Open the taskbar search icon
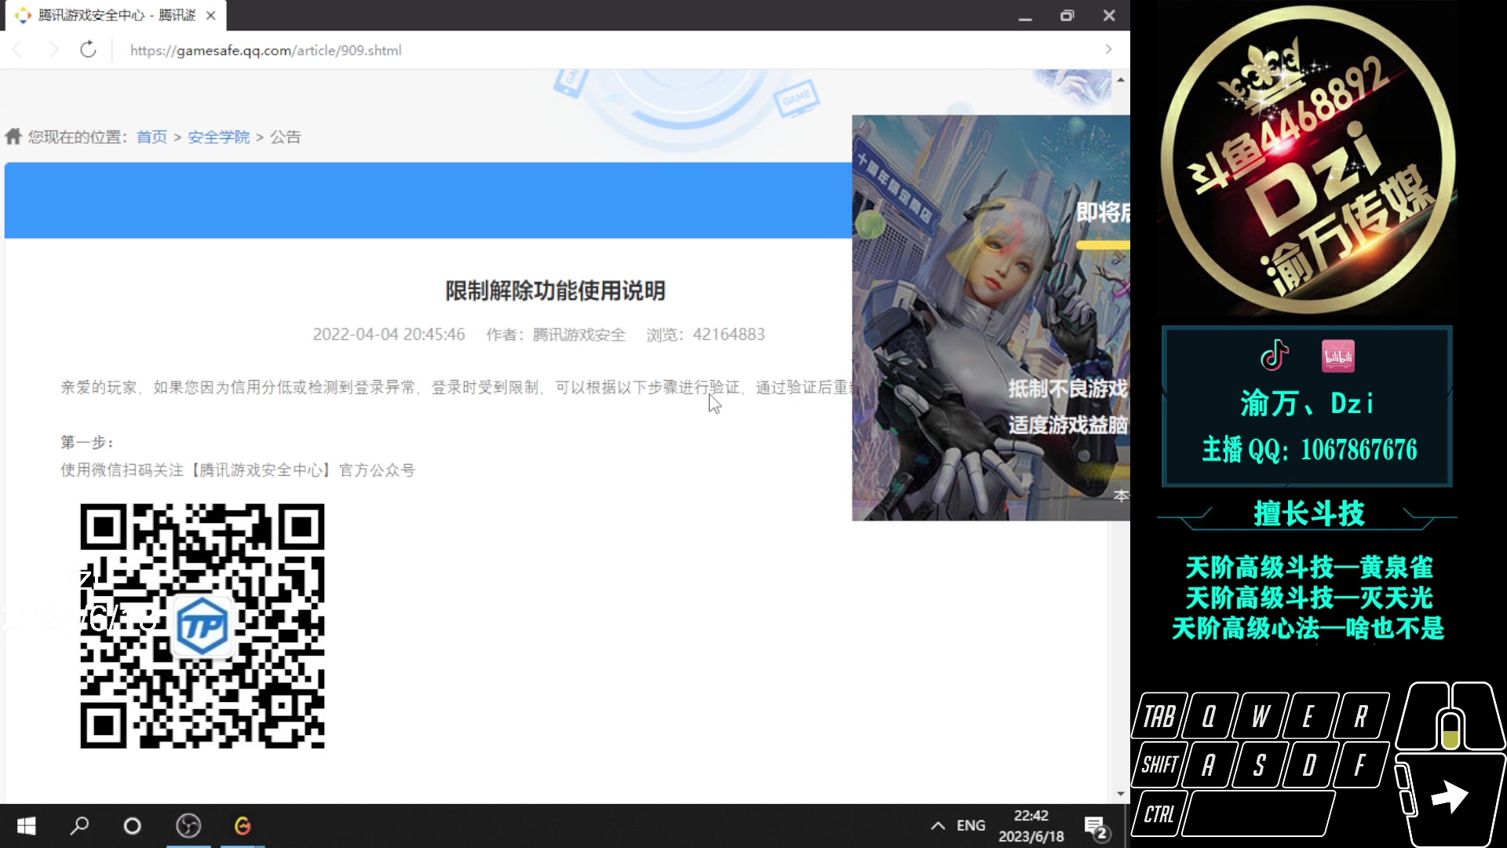The height and width of the screenshot is (848, 1507). click(79, 826)
